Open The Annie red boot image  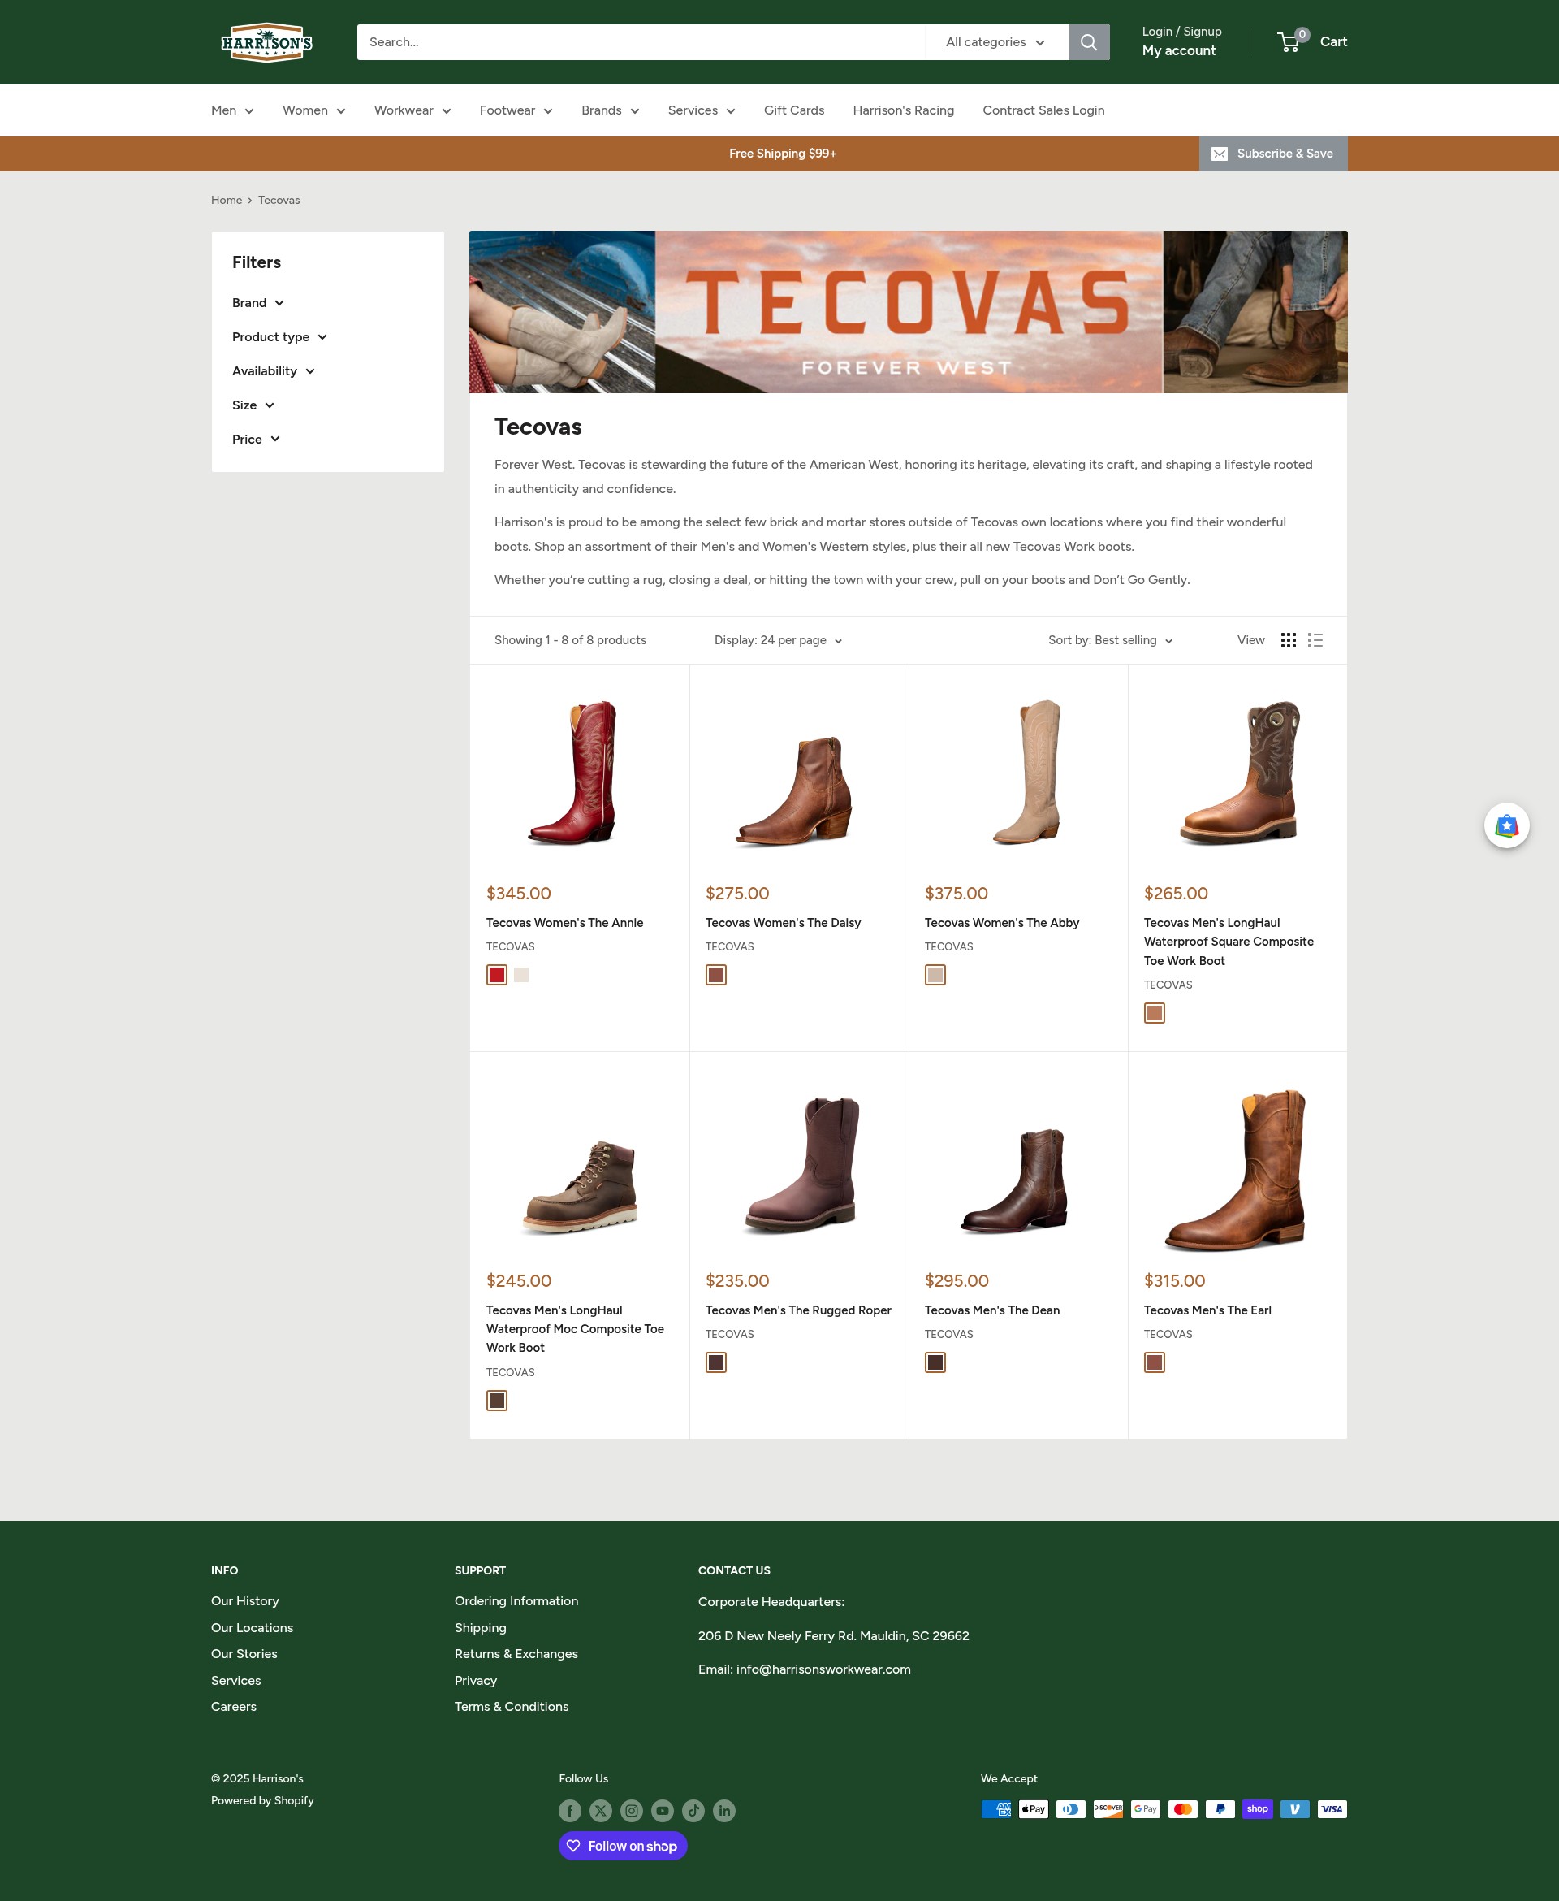click(573, 773)
